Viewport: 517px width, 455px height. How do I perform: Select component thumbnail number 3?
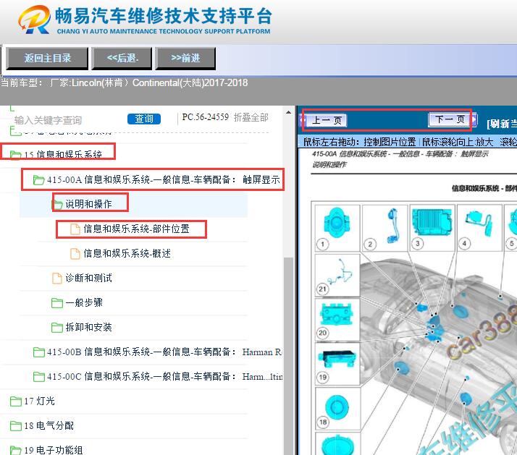point(432,228)
